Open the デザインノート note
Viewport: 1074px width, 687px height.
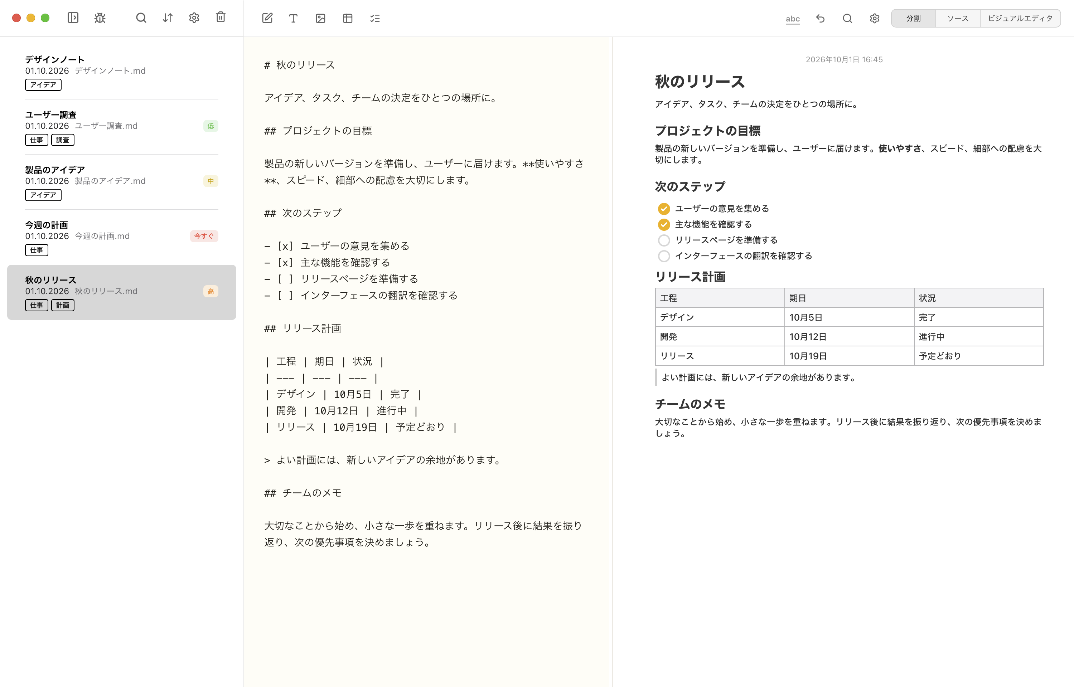pos(121,72)
